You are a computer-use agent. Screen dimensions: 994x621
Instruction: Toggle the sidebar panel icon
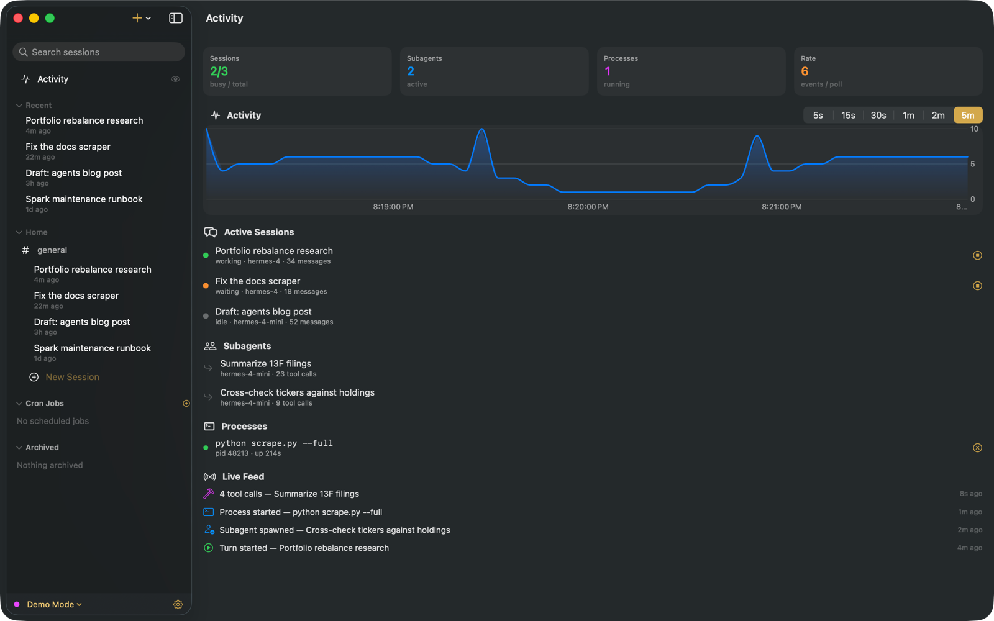176,18
